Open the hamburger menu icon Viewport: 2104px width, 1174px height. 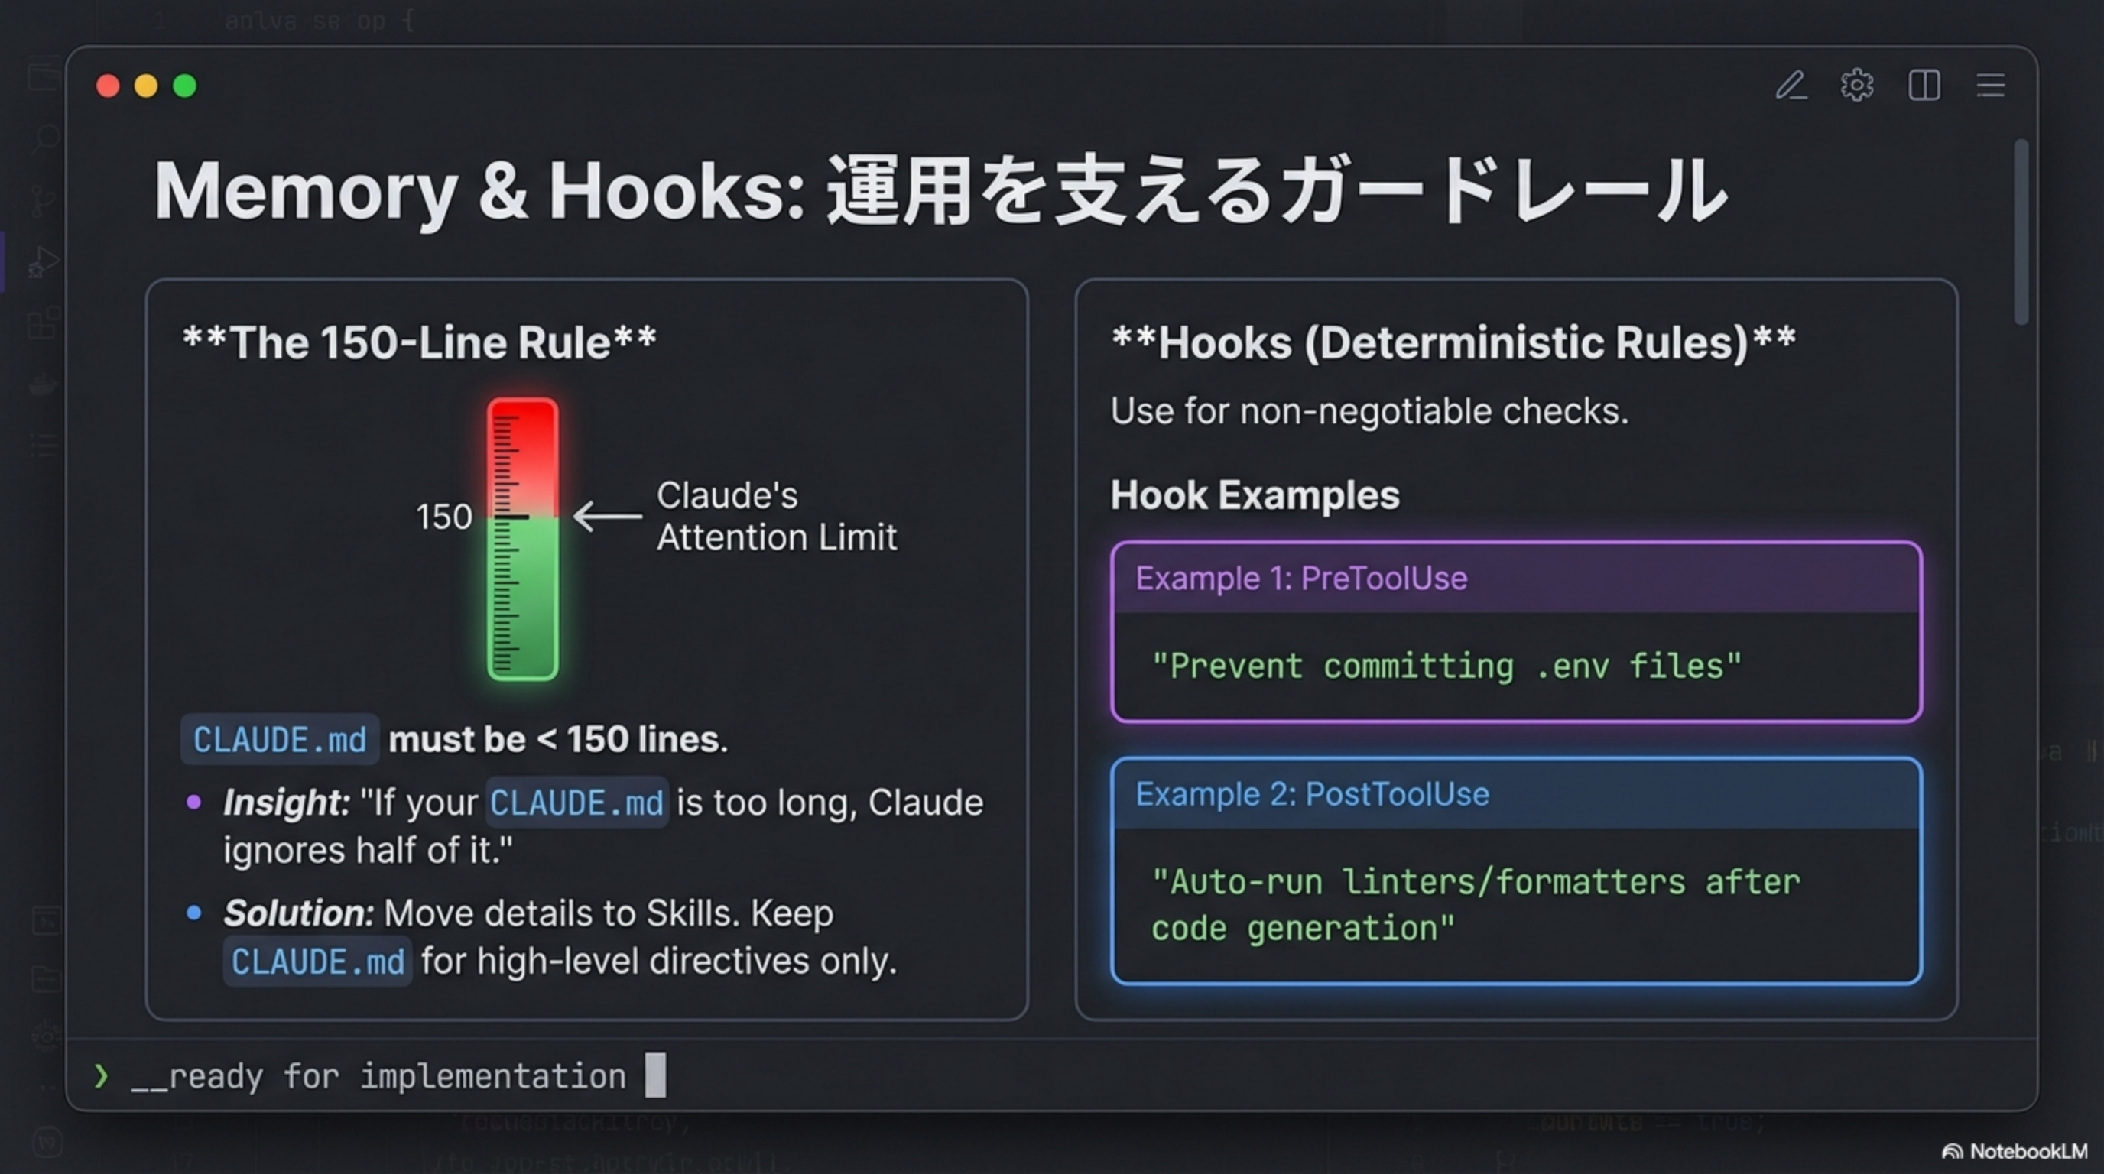point(1991,85)
